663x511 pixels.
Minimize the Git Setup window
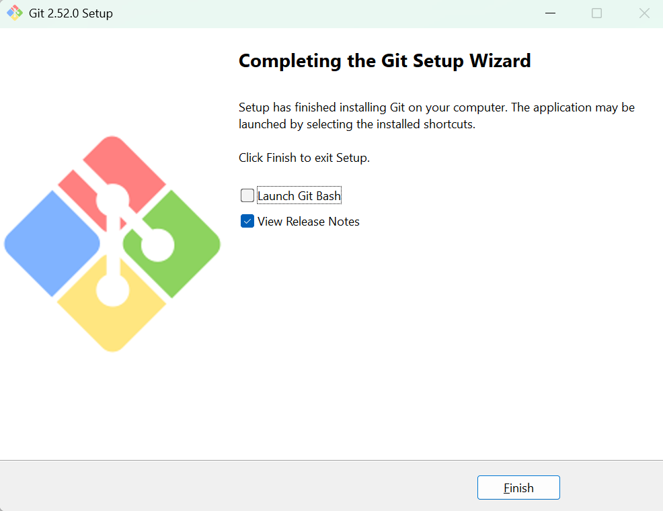point(550,13)
